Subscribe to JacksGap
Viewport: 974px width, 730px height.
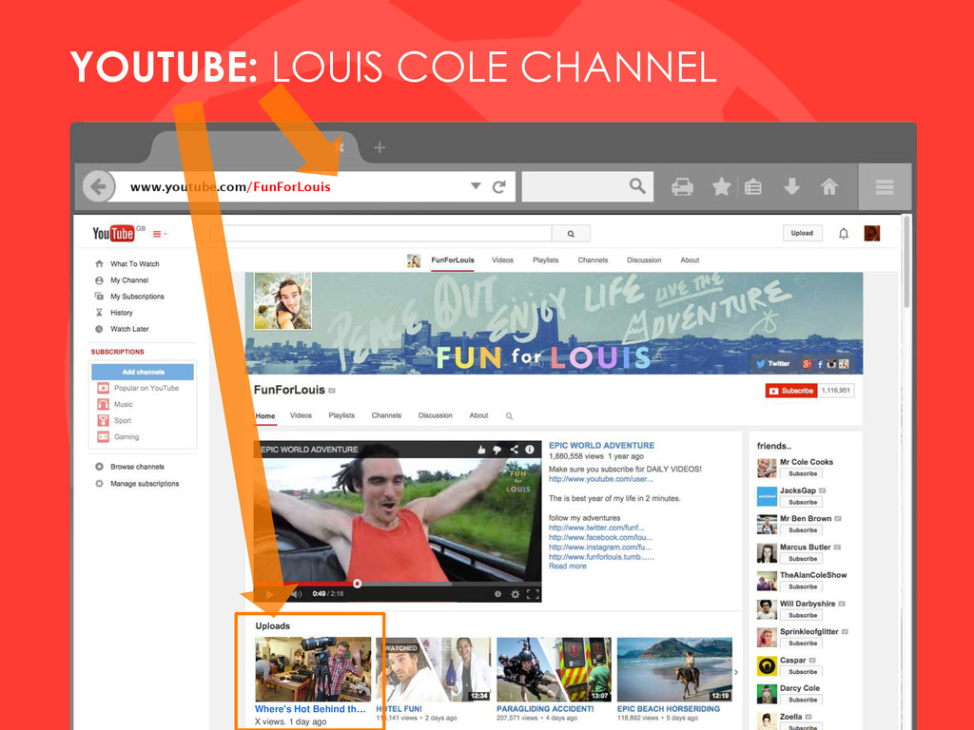pyautogui.click(x=803, y=502)
